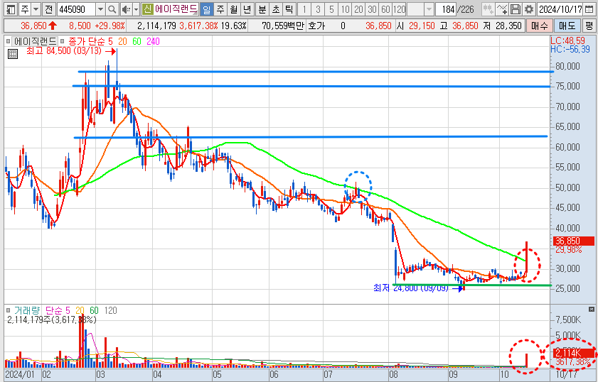
Task: Select the 20 interval button
Action: [359, 9]
